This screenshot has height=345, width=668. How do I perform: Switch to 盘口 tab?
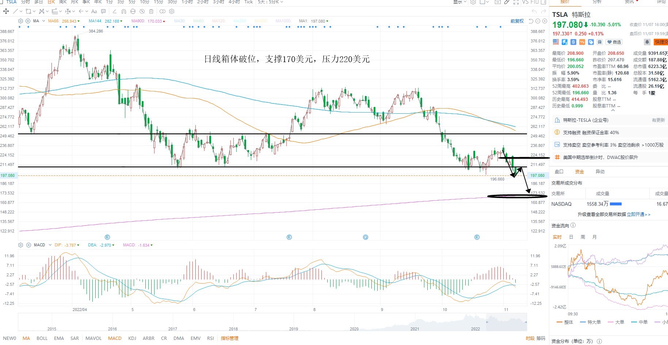(x=559, y=171)
